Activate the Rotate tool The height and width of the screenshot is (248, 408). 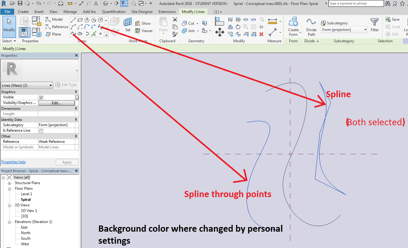click(238, 27)
